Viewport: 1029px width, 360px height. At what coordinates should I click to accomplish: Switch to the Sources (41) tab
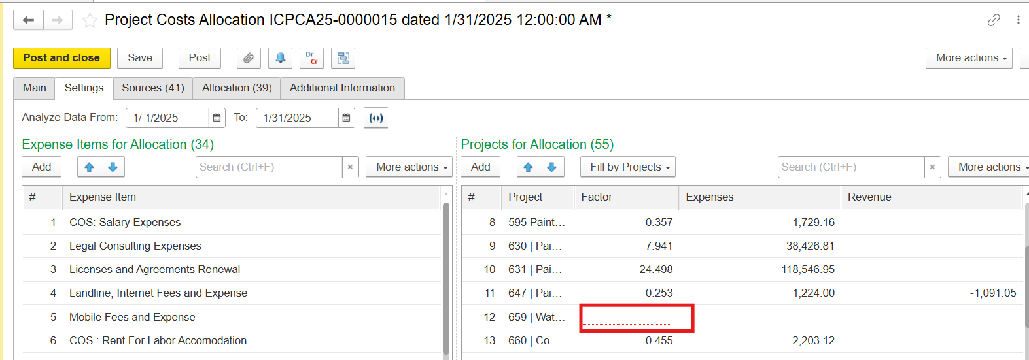(x=152, y=88)
